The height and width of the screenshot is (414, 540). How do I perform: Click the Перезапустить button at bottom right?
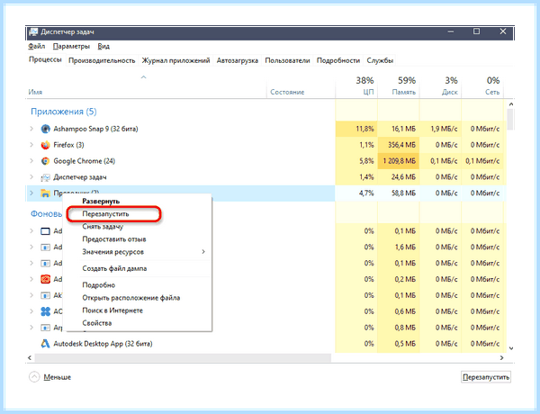click(486, 377)
